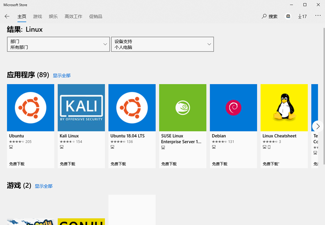325x225 pixels.
Task: Click the Debian 131 star rating
Action: [x=223, y=142]
